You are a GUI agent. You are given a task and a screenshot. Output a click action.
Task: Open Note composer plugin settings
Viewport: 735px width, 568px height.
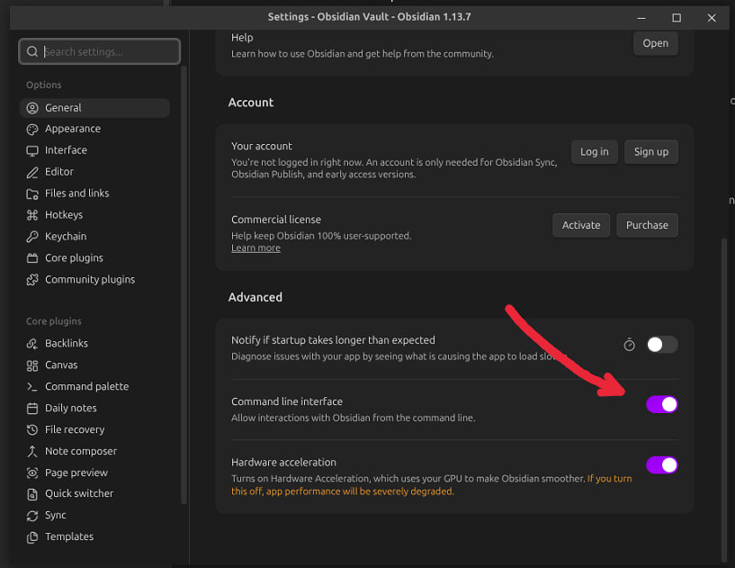[94, 452]
